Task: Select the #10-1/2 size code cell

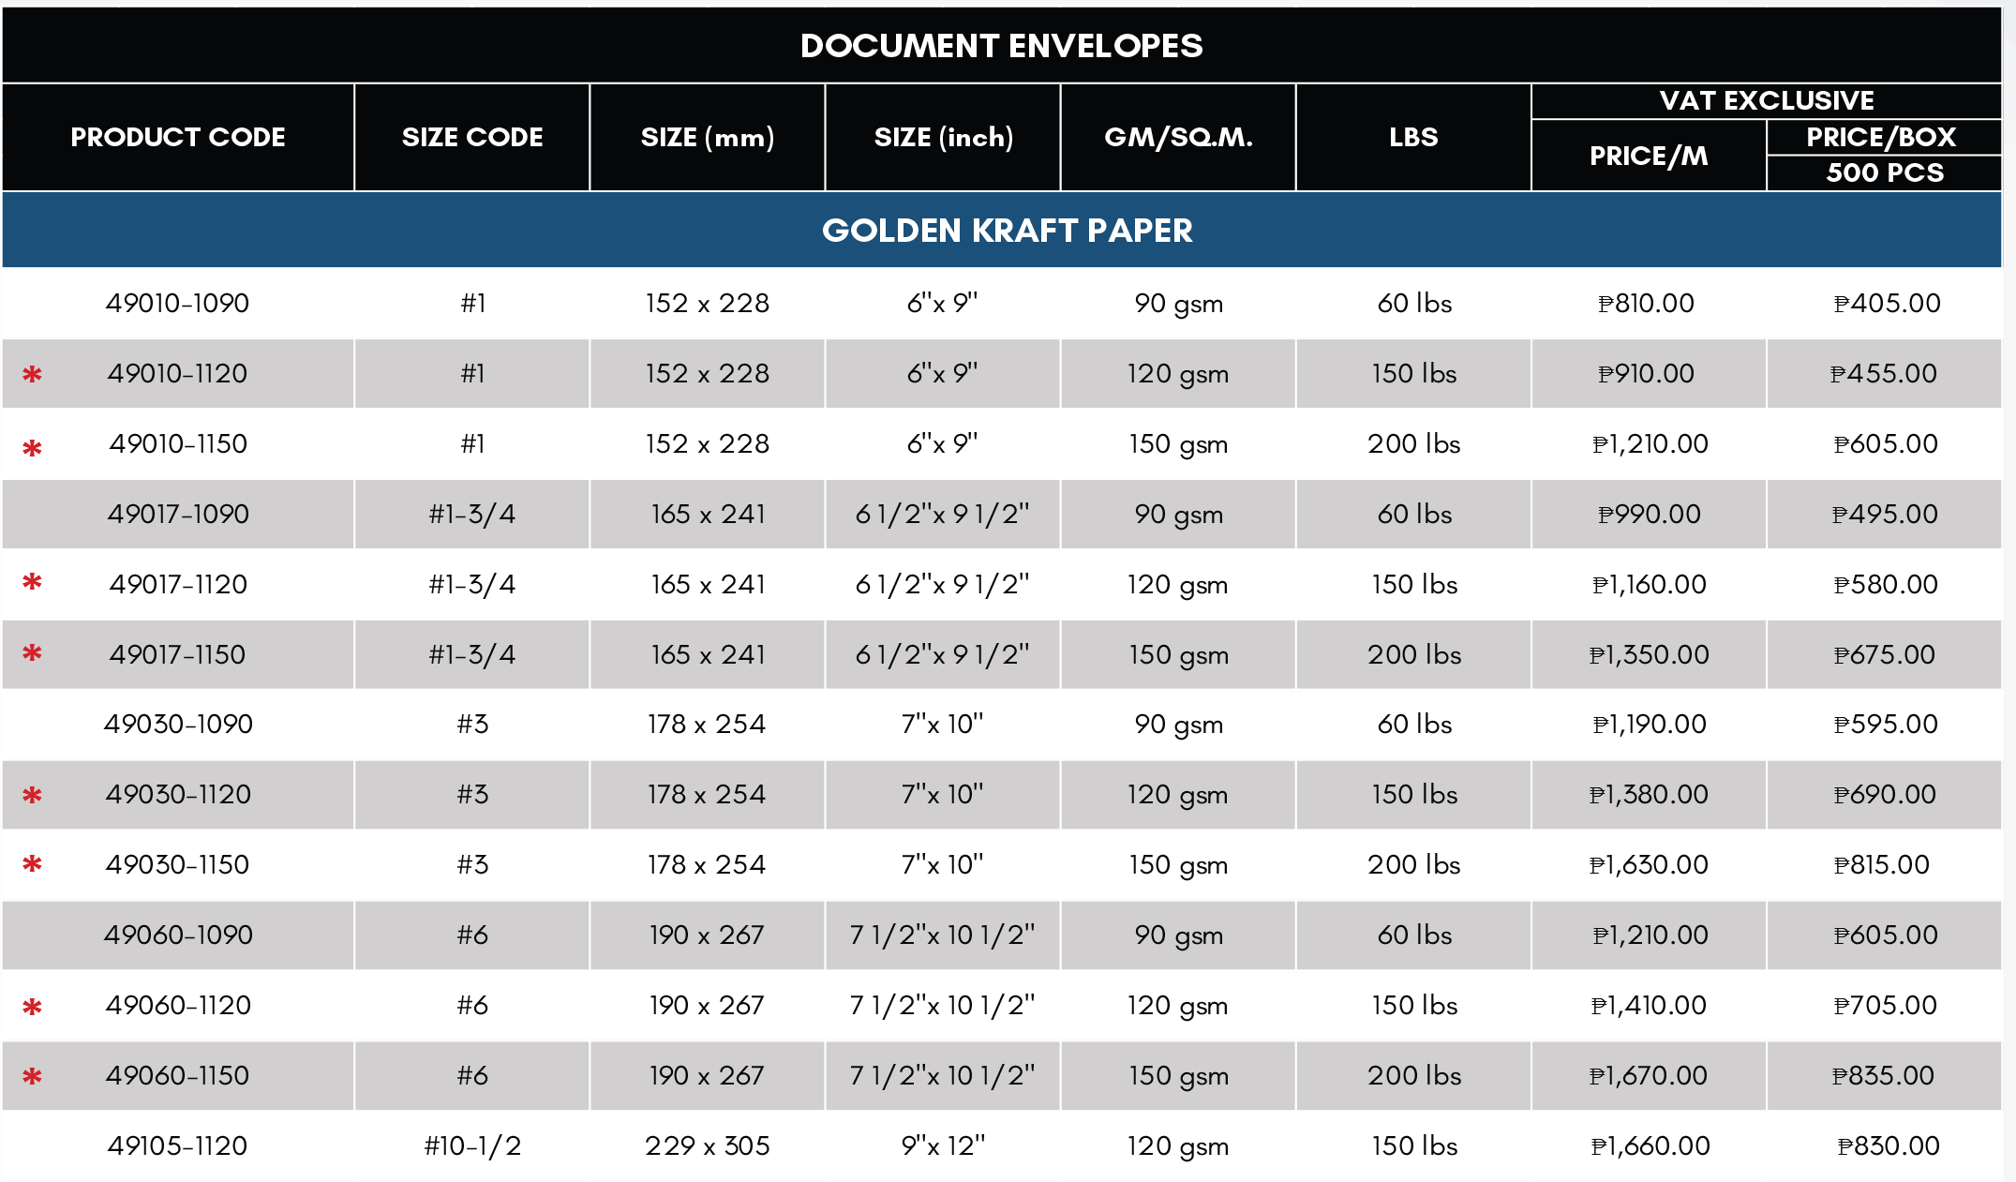Action: coord(472,1145)
